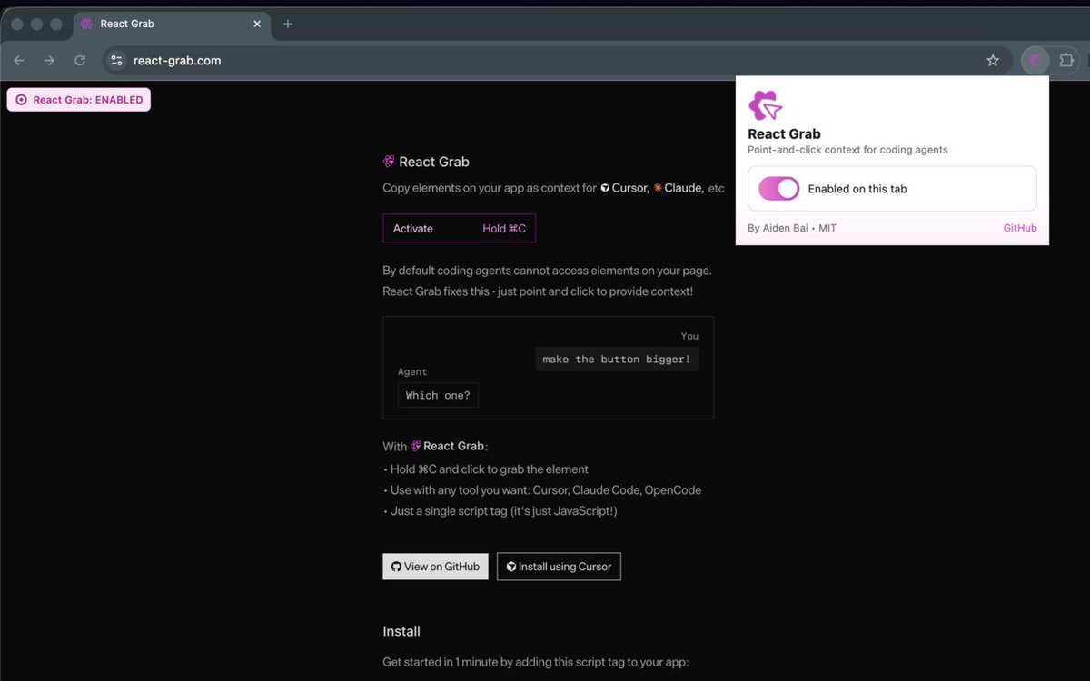
Task: Click the React Grab: ENABLED badge
Action: tap(79, 100)
